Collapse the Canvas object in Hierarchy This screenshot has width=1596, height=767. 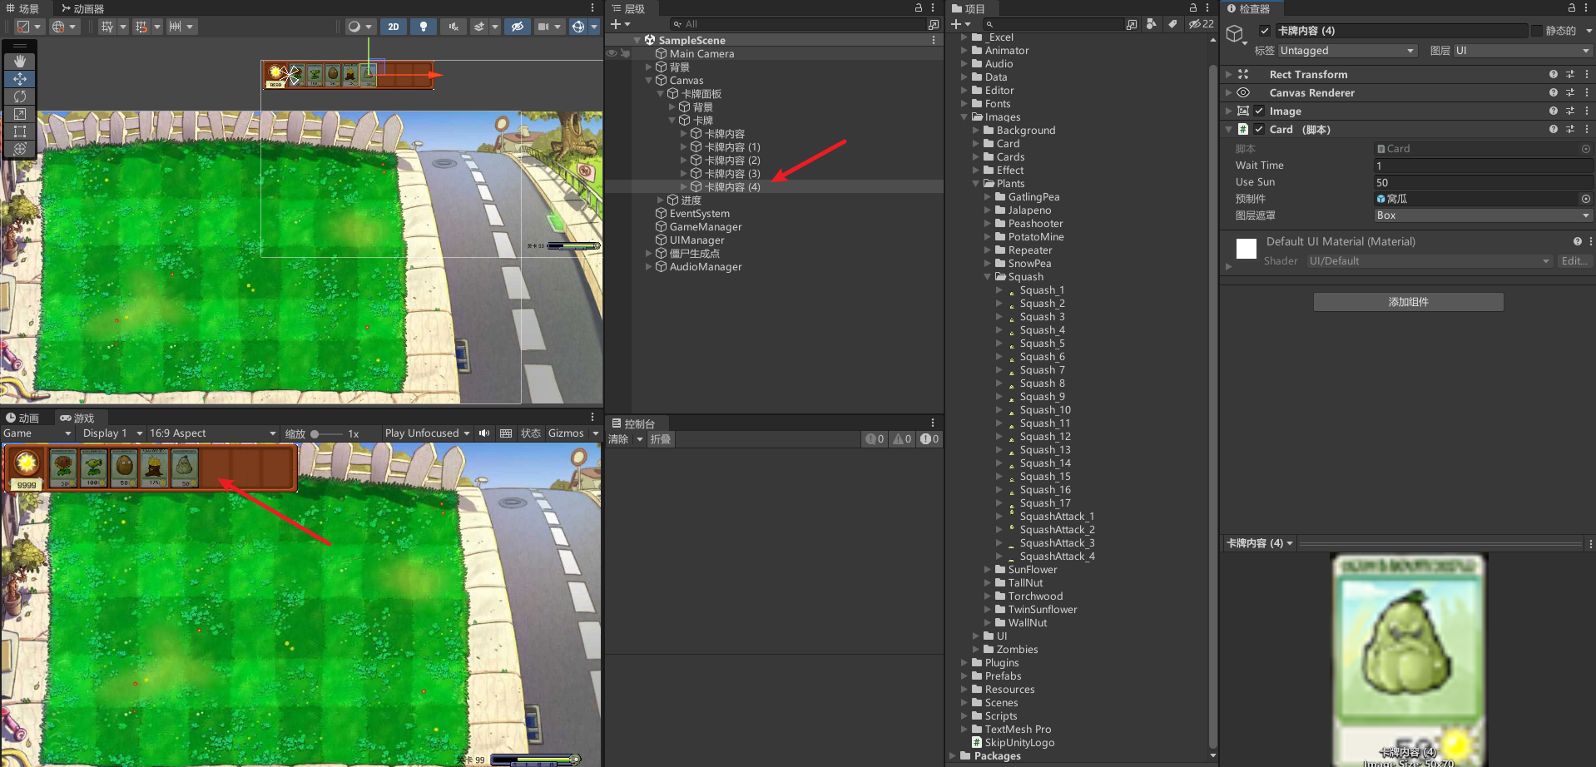648,81
